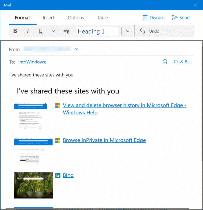This screenshot has width=203, height=210.
Task: Switch to the Insert tab
Action: tap(48, 18)
